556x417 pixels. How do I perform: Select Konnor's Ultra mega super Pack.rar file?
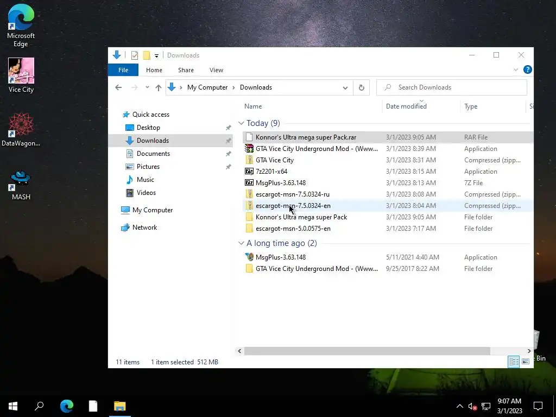(x=388, y=137)
